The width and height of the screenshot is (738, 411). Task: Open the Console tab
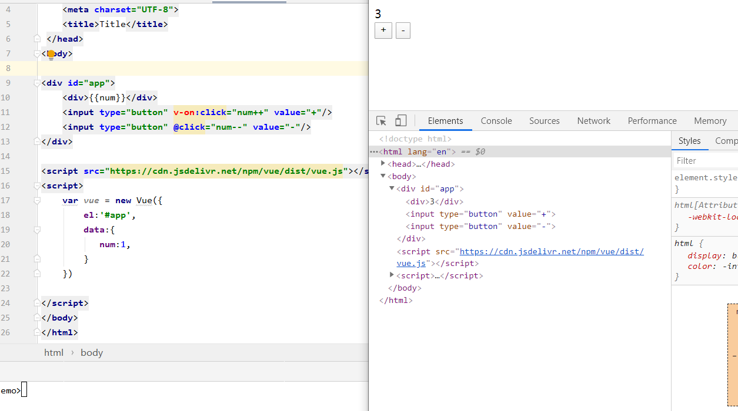[x=496, y=121]
